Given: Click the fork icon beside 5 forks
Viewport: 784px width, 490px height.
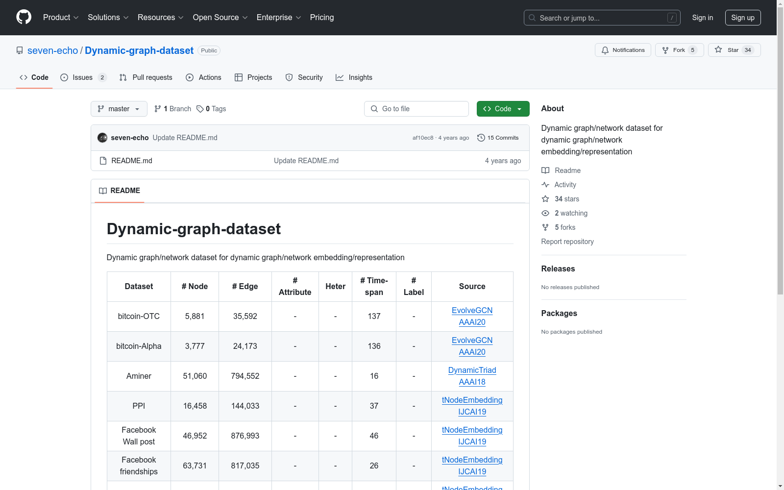Looking at the screenshot, I should click(x=545, y=227).
